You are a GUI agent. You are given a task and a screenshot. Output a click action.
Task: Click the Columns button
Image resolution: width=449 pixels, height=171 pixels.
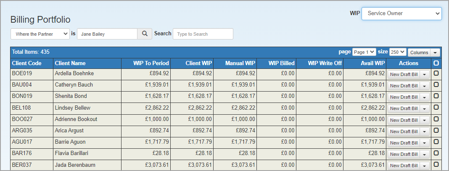pos(419,53)
